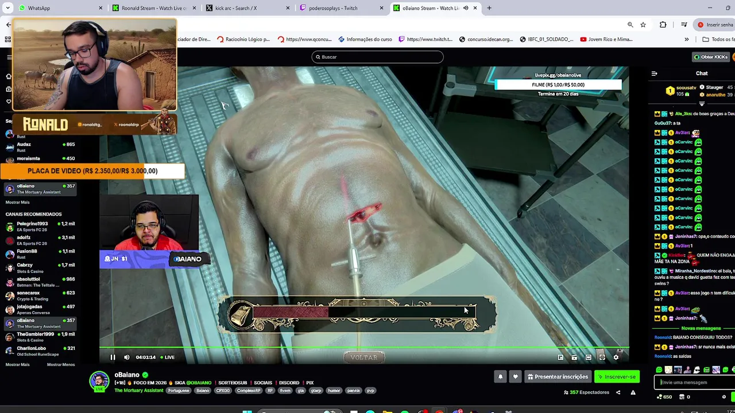Screen dimensions: 735x413
Task: Follow channel with heart button
Action: point(515,377)
